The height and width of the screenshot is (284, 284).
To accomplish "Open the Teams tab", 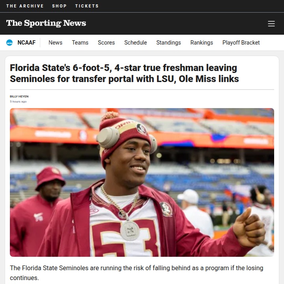I will pyautogui.click(x=80, y=43).
